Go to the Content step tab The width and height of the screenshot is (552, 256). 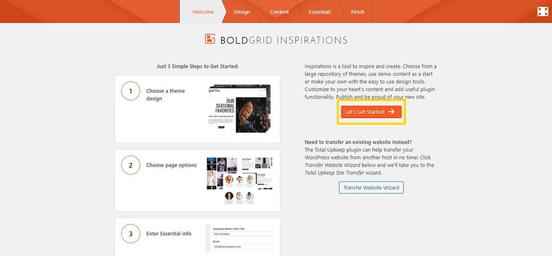pyautogui.click(x=279, y=12)
